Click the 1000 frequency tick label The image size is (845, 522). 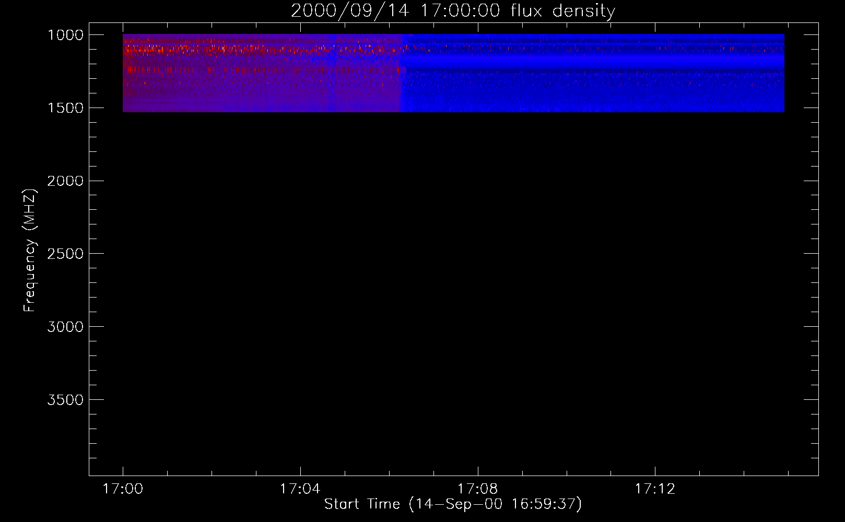[x=66, y=35]
